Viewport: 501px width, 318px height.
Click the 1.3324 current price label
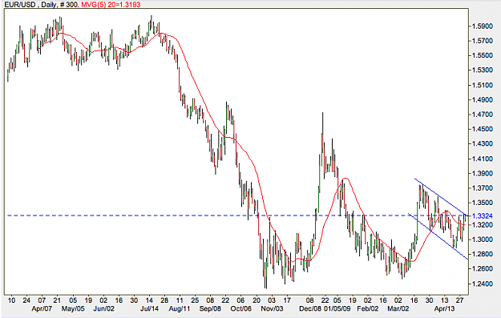click(483, 216)
